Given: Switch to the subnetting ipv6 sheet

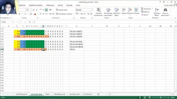Looking at the screenshot, I should click(59, 94).
